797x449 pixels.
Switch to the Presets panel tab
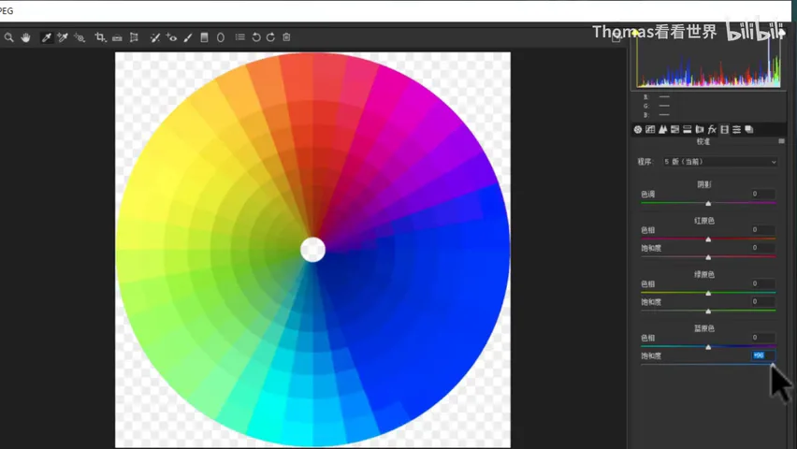736,130
